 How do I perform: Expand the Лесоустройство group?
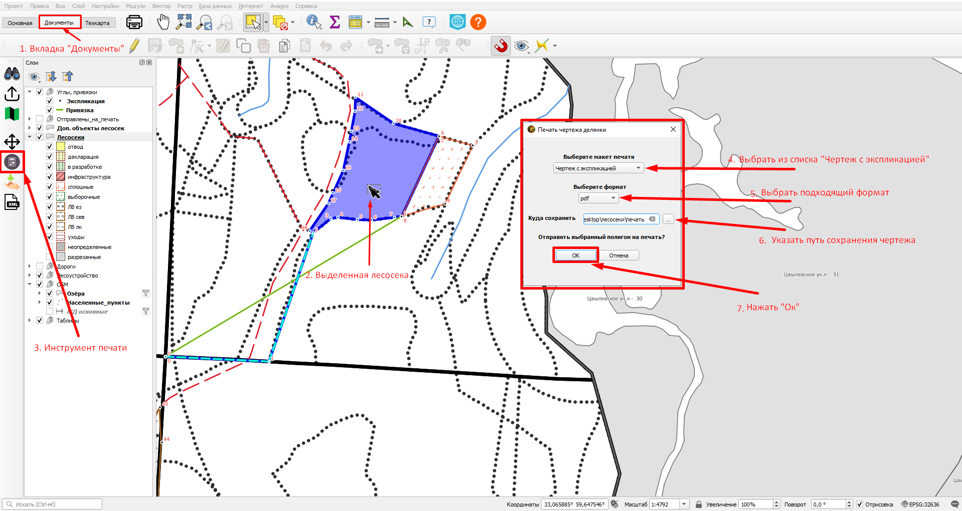[30, 276]
